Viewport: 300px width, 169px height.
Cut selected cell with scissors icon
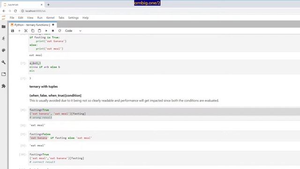point(26,31)
